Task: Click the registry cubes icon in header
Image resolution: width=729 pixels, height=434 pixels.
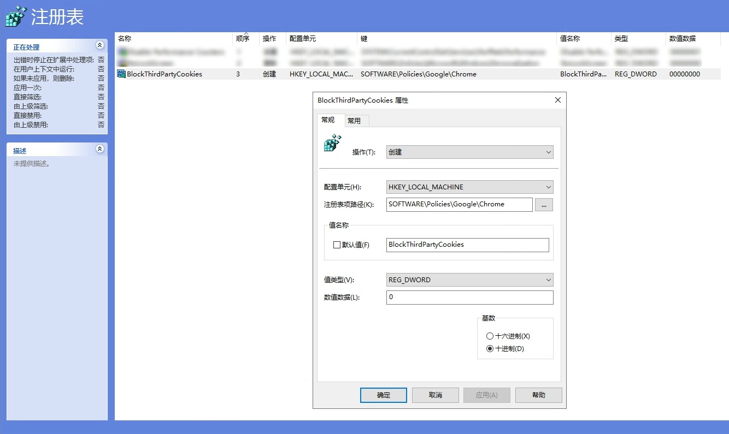Action: (16, 16)
